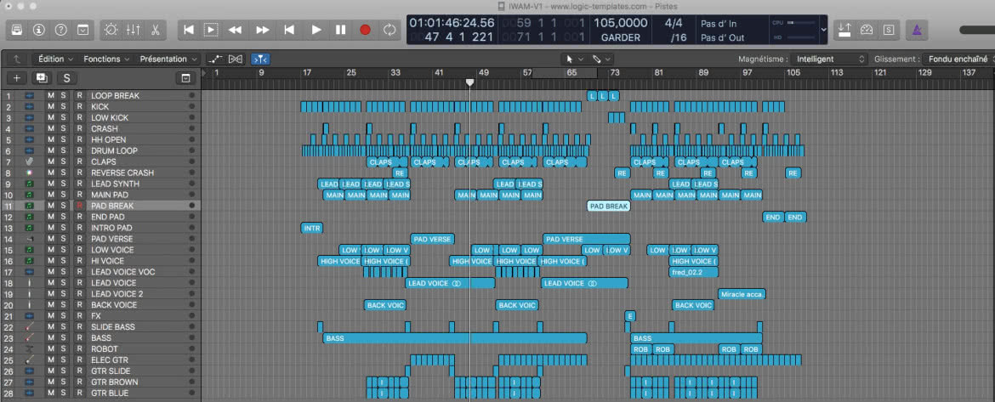The height and width of the screenshot is (402, 995).
Task: Open Magnétisme Intelligent dropdown
Action: pos(830,59)
